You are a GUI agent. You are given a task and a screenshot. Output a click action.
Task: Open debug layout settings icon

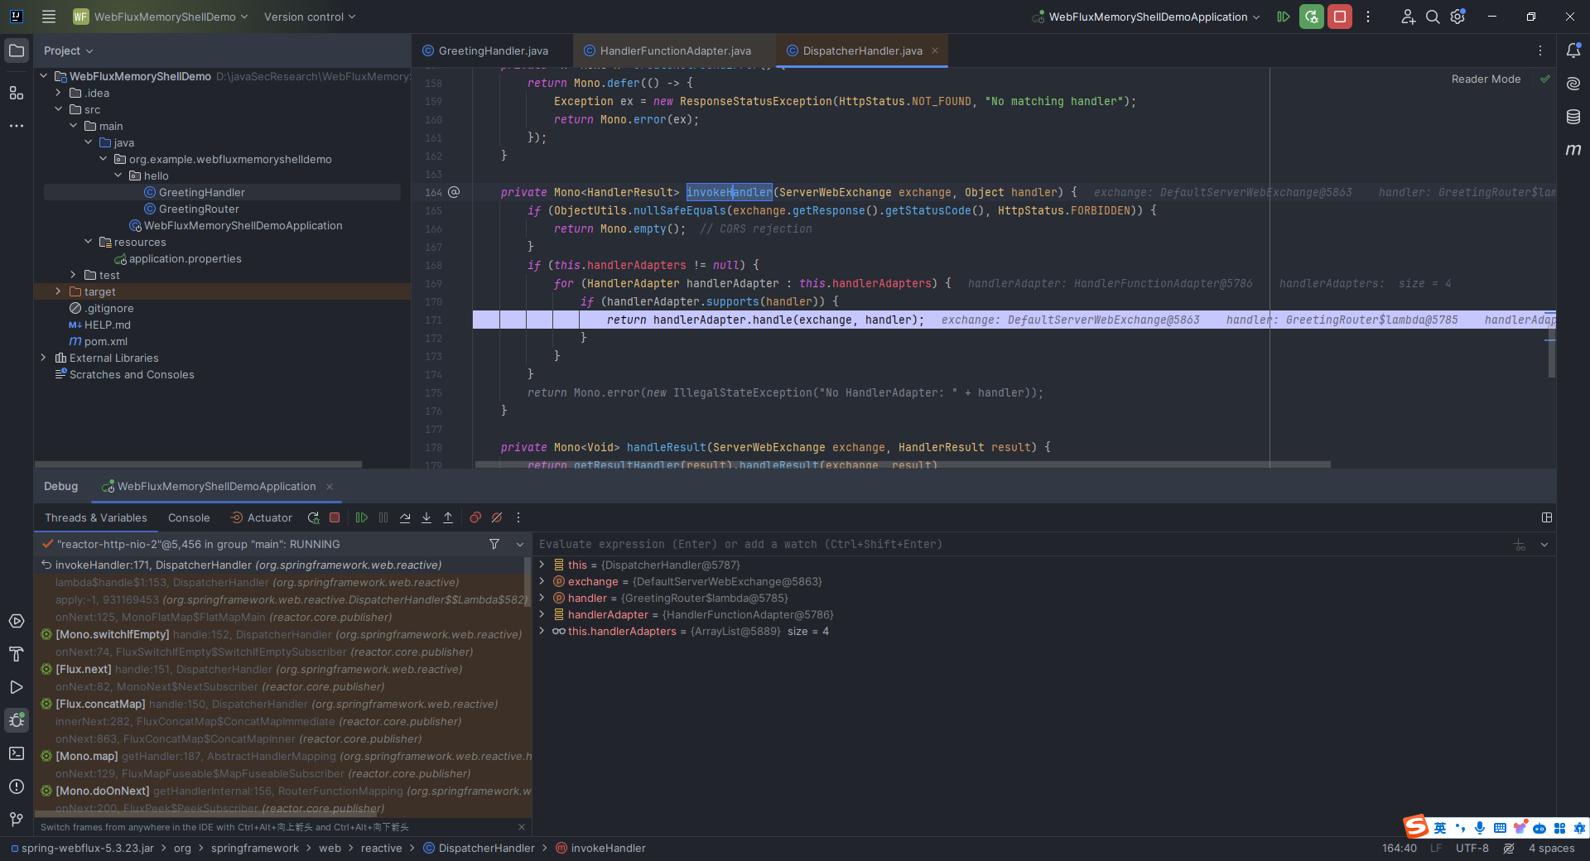(1547, 518)
